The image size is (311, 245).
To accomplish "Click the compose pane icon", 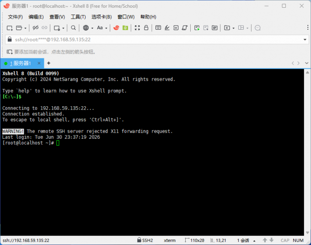I will pos(214,28).
